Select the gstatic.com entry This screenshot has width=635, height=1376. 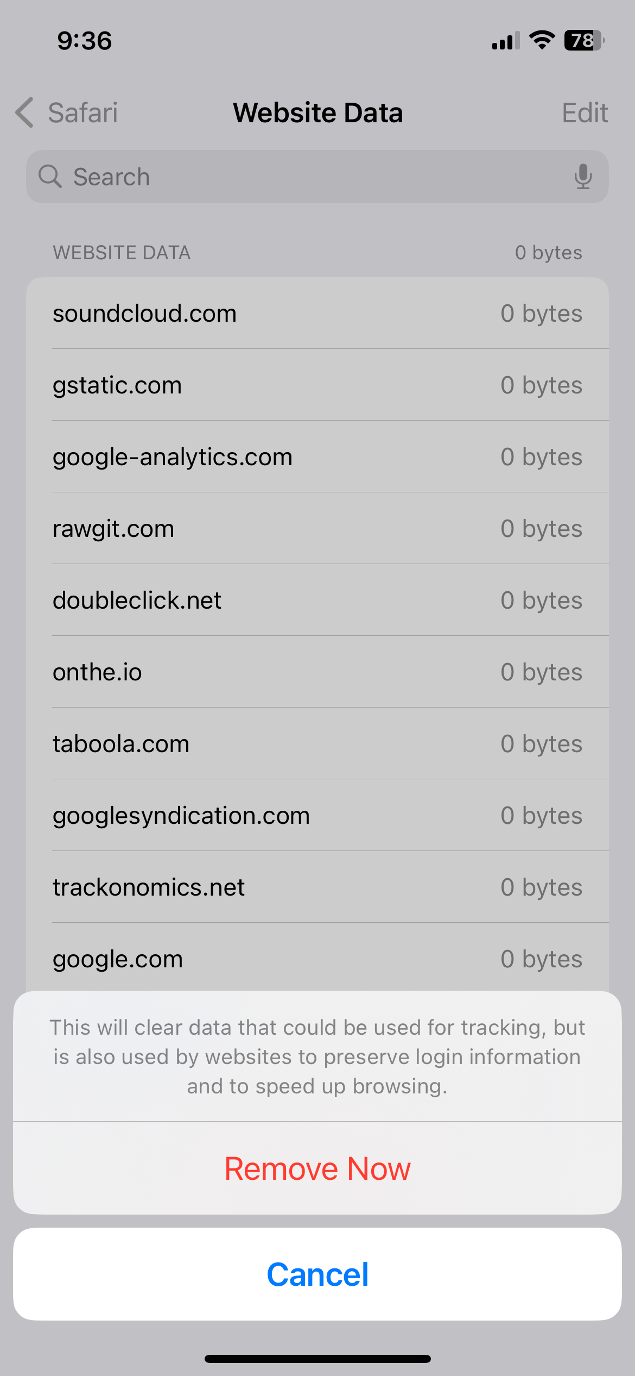317,385
